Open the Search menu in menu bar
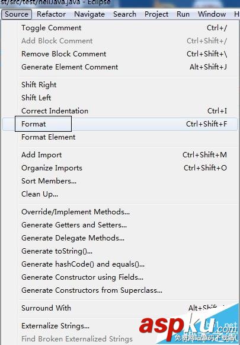 point(124,14)
